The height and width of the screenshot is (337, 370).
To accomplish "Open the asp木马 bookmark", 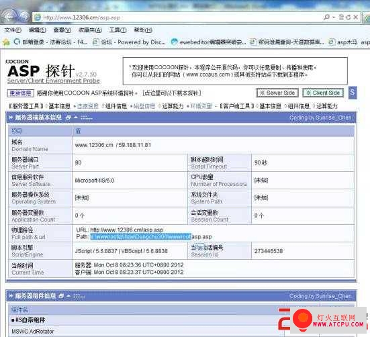I will pyautogui.click(x=343, y=42).
